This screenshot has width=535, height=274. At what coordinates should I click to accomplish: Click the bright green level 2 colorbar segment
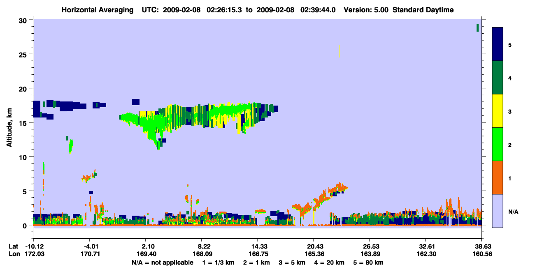pos(498,144)
